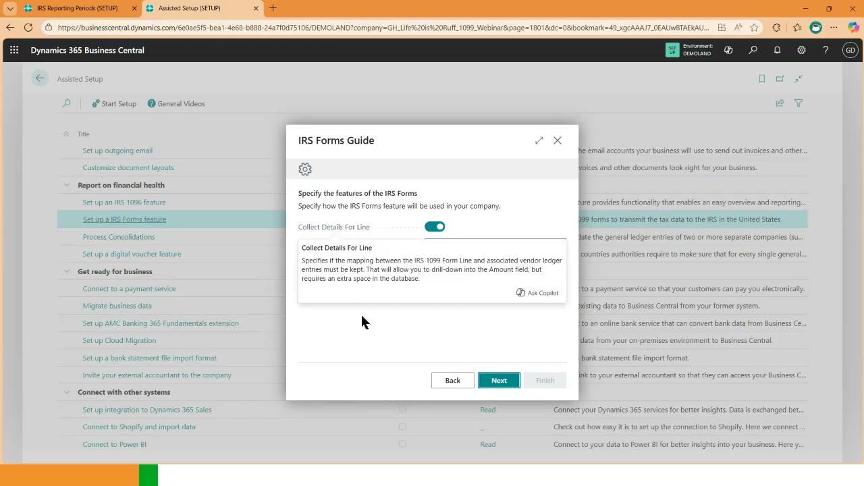Click Start Setup in the toolbar
The height and width of the screenshot is (486, 864).
coord(114,103)
